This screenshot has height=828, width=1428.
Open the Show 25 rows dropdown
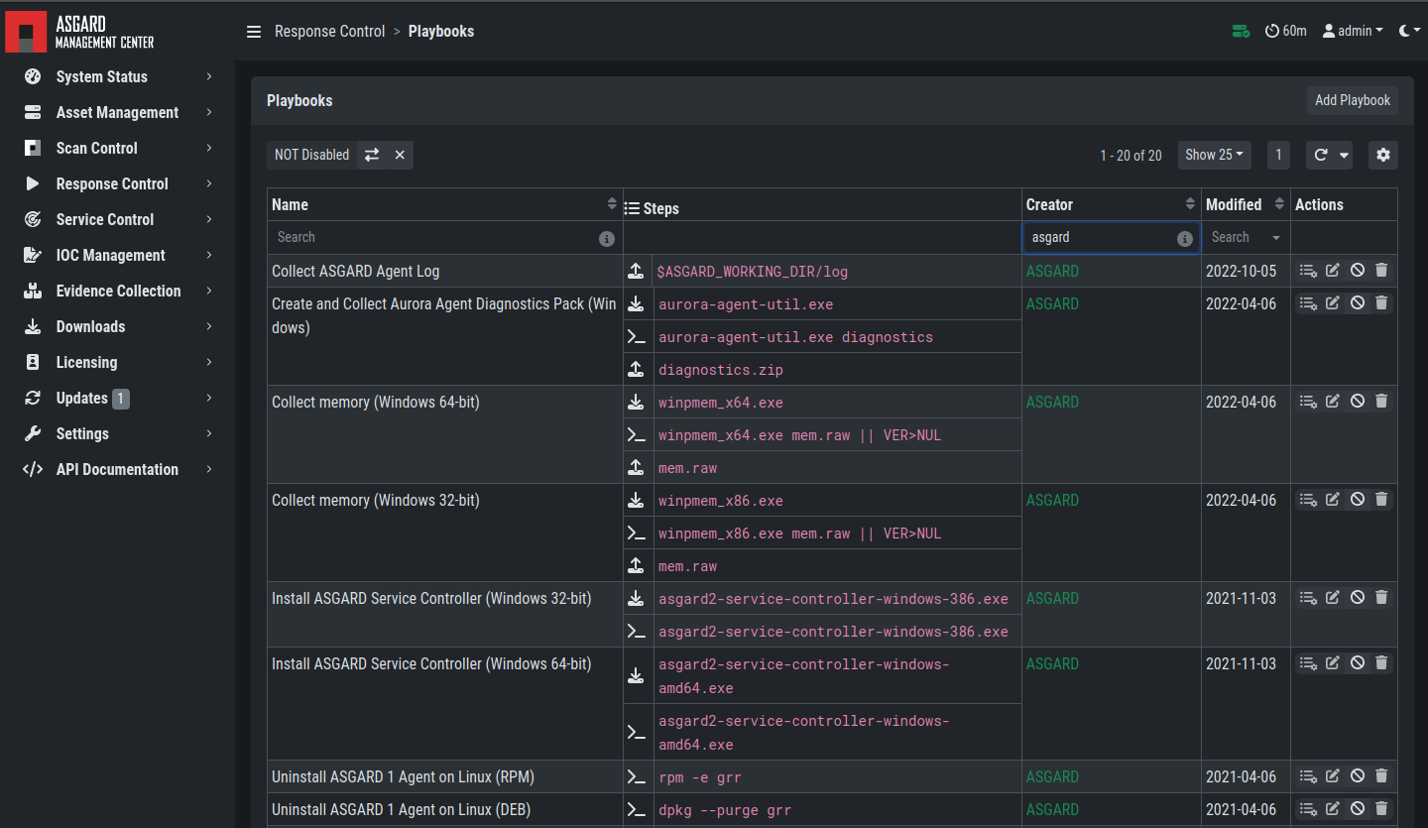pyautogui.click(x=1214, y=155)
